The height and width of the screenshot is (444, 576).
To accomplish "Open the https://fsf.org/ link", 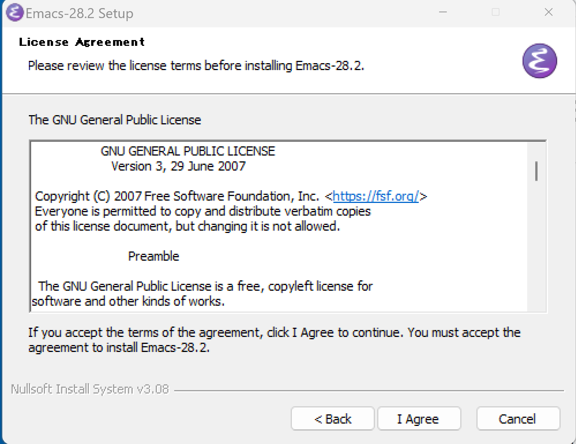I will [x=376, y=196].
